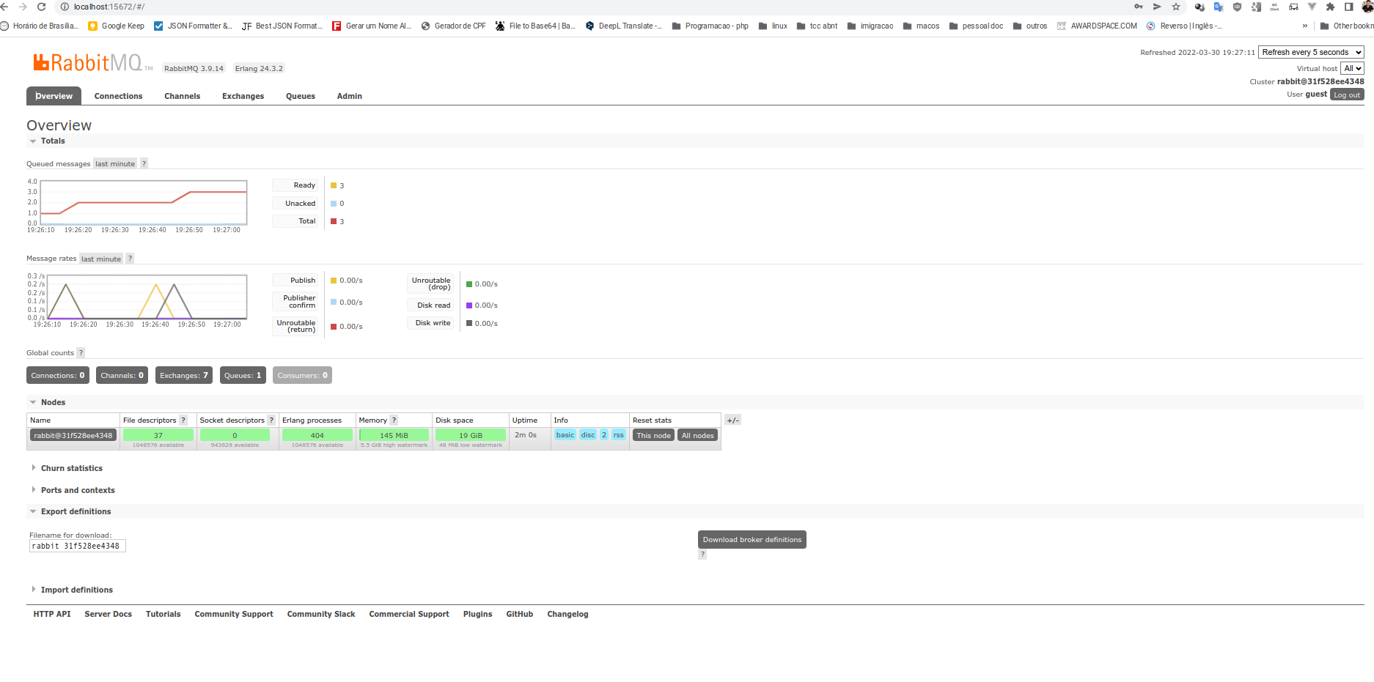This screenshot has width=1374, height=682.
Task: Open the Exchanges: 7 count button
Action: tap(184, 375)
